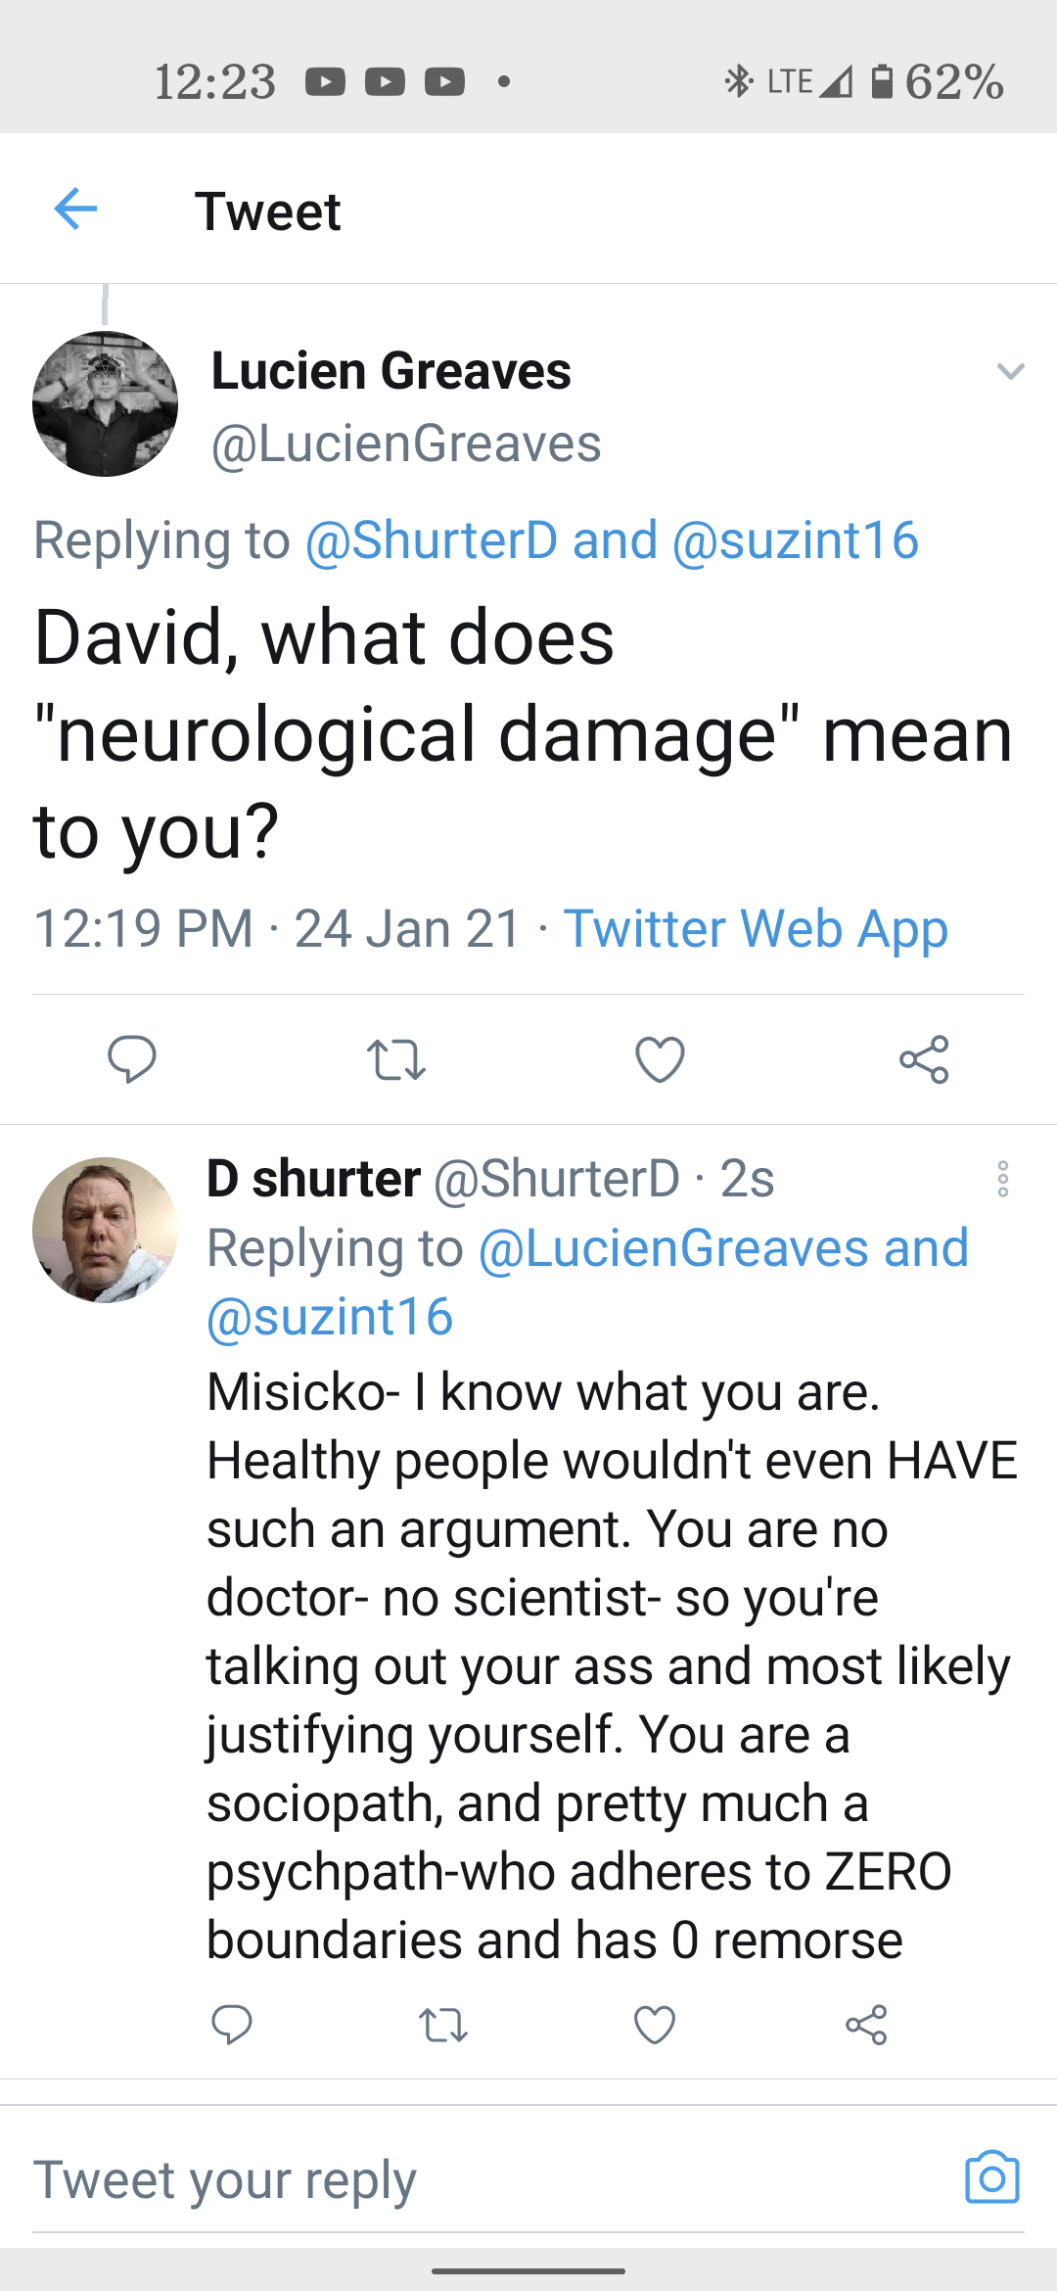Tap the @suzint16 mention in reply
Screen dimensions: 1057x2291
(x=330, y=1317)
